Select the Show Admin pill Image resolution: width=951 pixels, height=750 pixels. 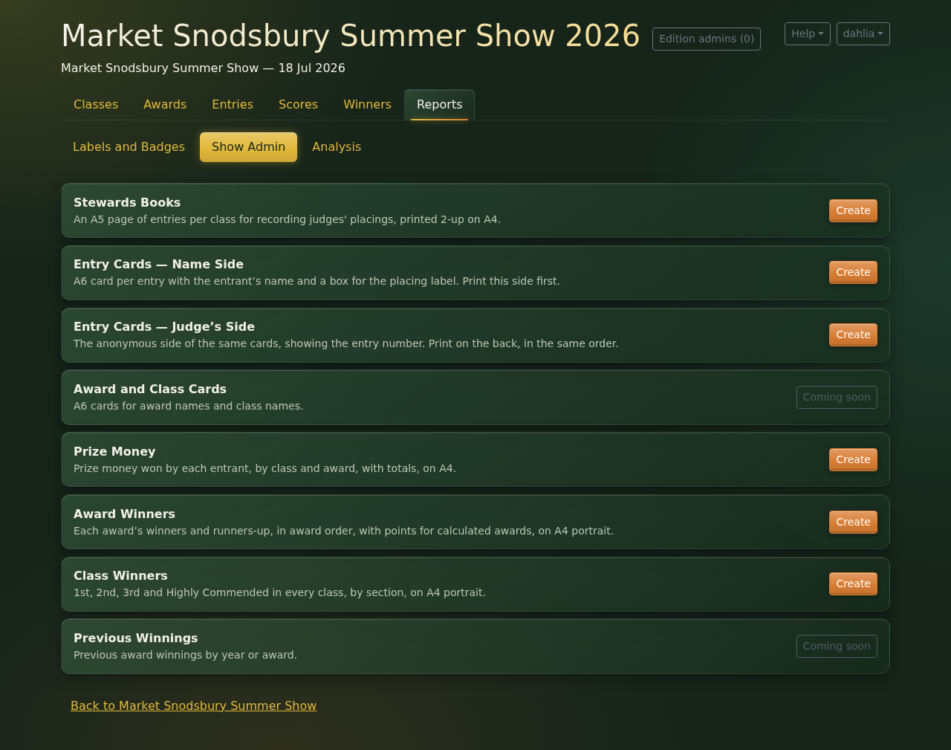pos(248,147)
